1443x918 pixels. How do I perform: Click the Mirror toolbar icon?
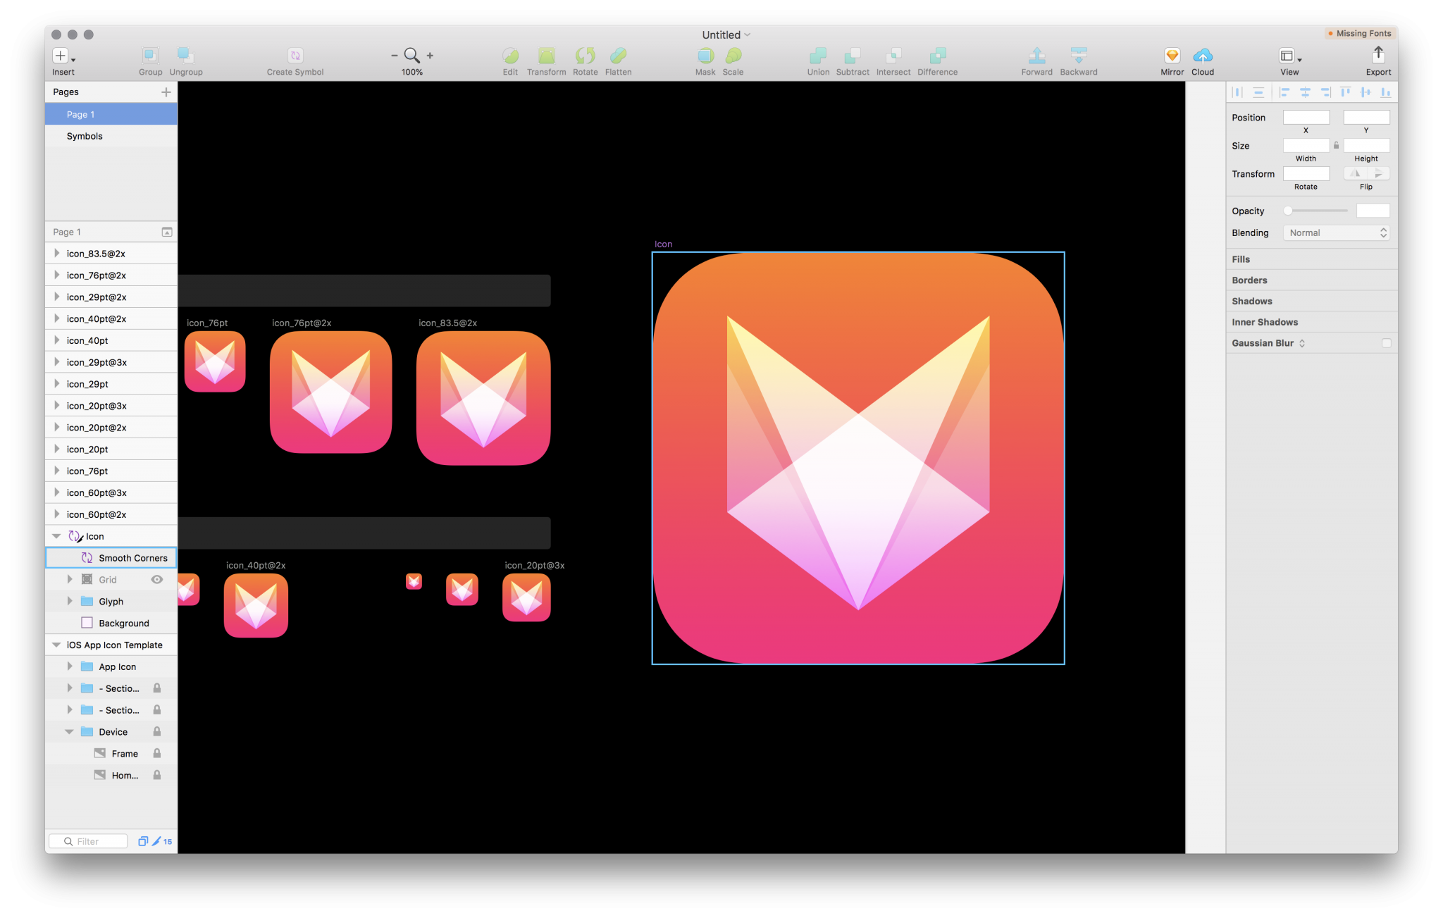[1171, 56]
